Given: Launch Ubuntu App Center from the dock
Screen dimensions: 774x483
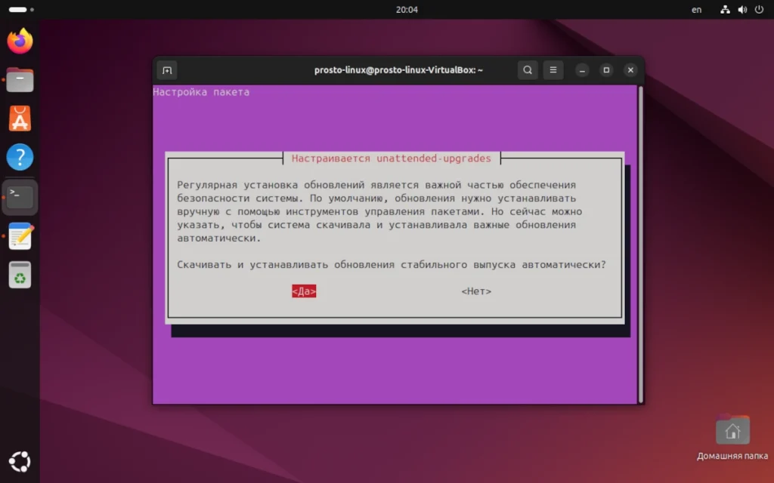Looking at the screenshot, I should pos(20,118).
